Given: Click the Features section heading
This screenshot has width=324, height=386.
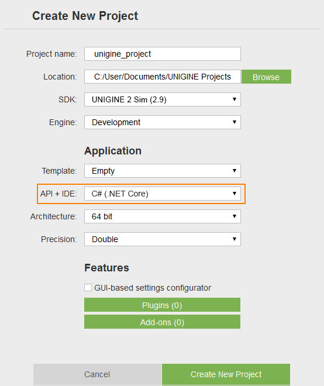Looking at the screenshot, I should coord(106,268).
